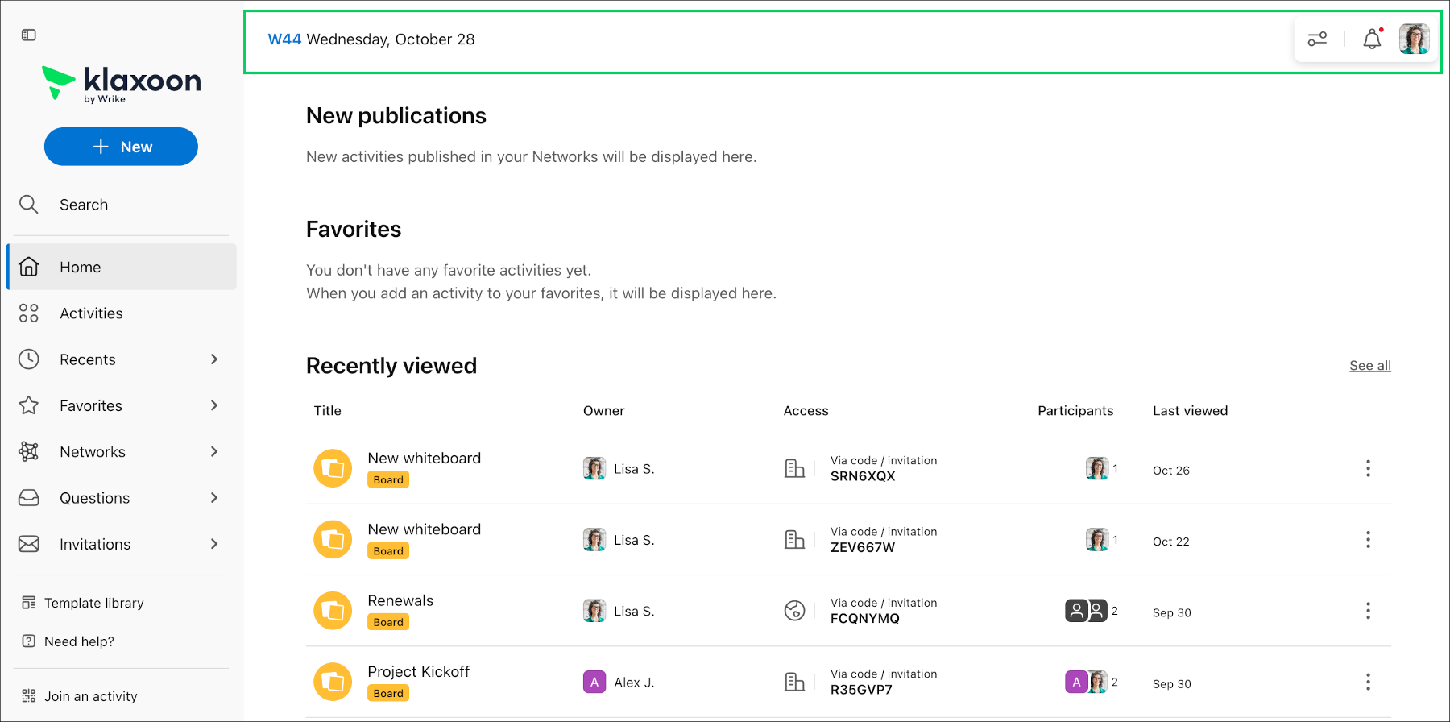
Task: Click the Last viewed column header
Action: tap(1190, 411)
